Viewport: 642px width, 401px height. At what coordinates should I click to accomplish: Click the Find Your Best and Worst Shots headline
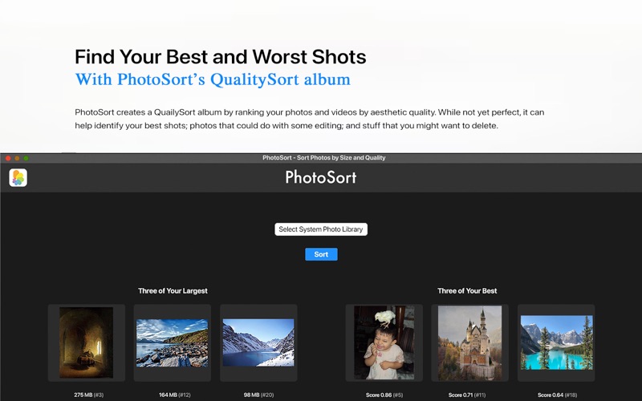coord(220,57)
